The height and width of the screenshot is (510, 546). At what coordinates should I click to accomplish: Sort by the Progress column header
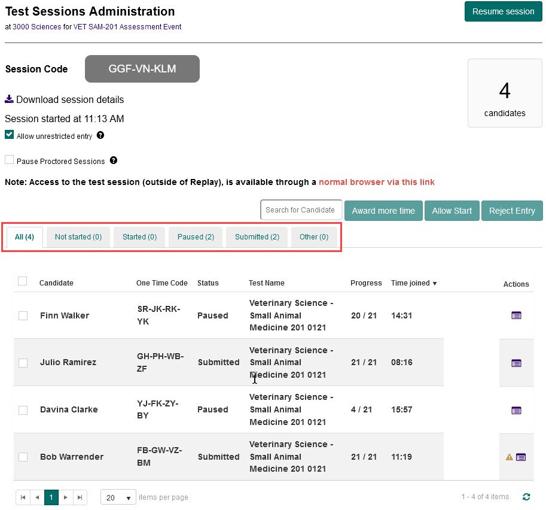click(366, 283)
